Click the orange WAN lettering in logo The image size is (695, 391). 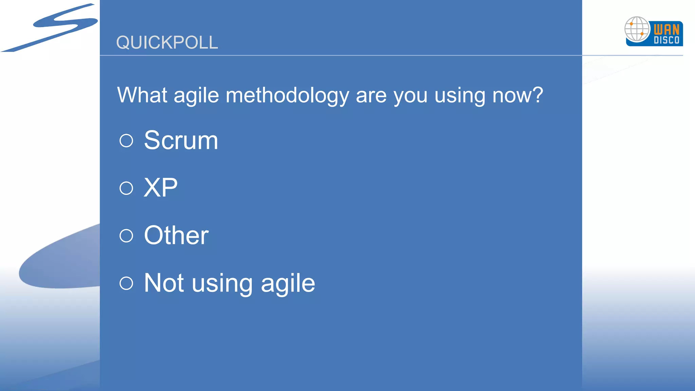click(666, 29)
